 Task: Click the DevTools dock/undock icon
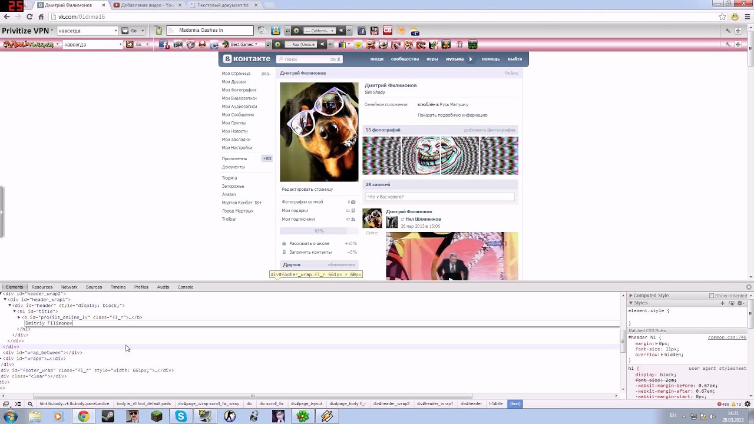pyautogui.click(x=6, y=404)
